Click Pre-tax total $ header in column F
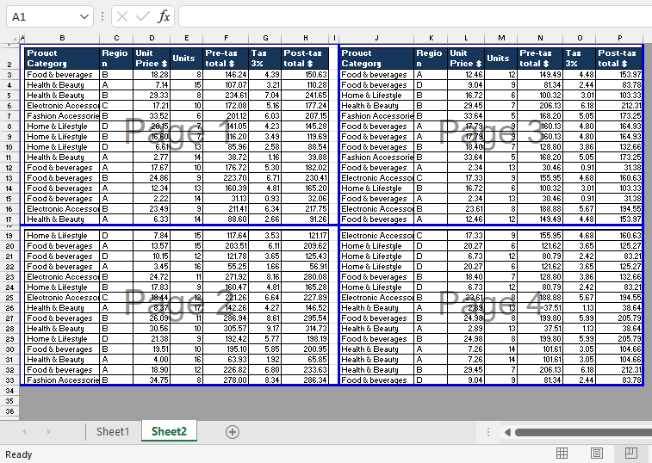 pos(226,59)
